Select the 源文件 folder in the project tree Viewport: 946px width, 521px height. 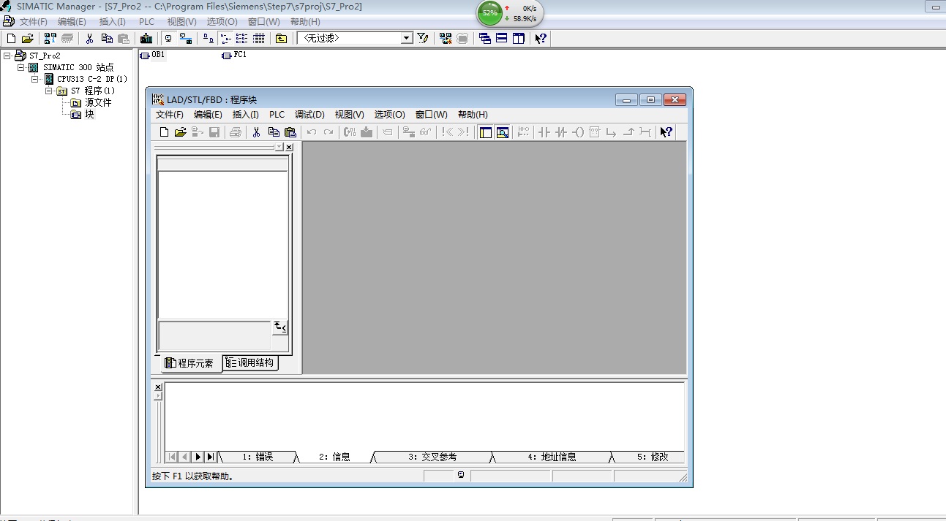click(97, 102)
